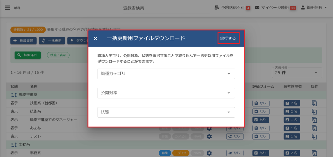Open the 織田信長 user menu

(x=314, y=8)
